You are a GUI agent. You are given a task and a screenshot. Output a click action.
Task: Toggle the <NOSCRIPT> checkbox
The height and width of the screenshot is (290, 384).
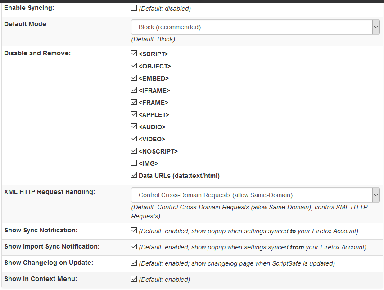[134, 151]
